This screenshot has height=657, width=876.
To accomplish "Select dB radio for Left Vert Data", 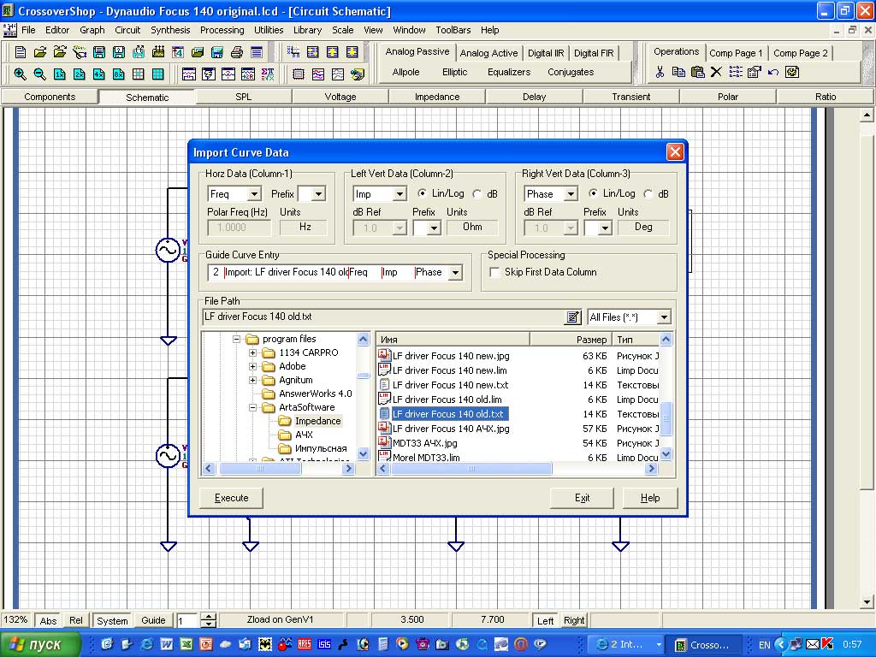I will [477, 194].
